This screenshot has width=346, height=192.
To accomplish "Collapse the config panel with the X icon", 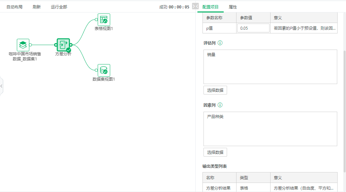I will 195,6.
